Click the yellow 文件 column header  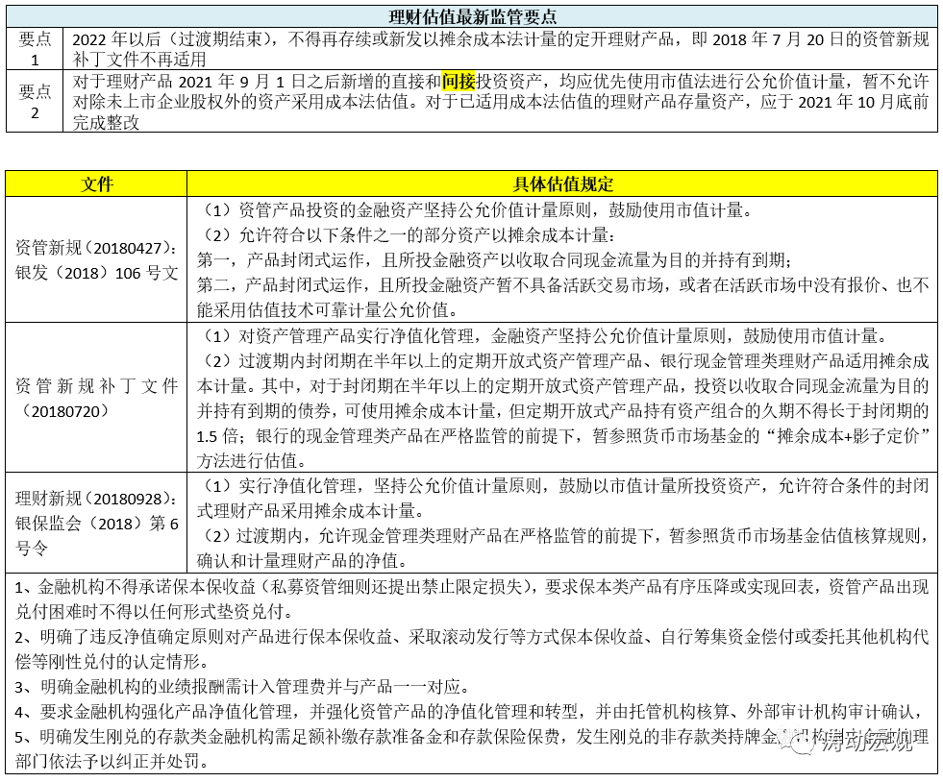96,183
